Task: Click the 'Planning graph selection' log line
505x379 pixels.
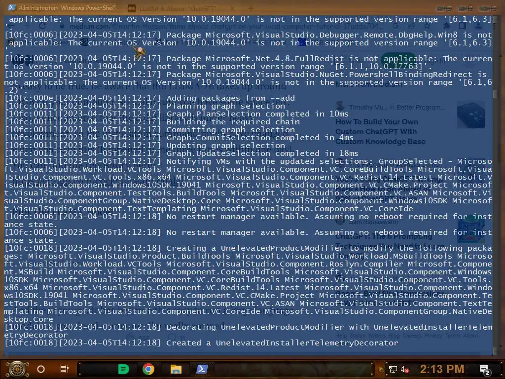Action: [145, 106]
